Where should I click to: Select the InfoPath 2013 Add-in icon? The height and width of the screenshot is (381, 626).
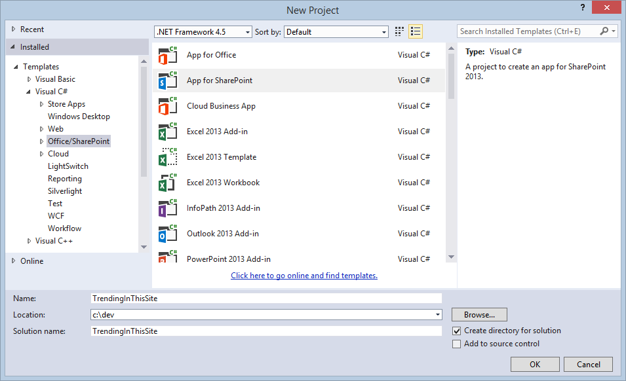[168, 208]
